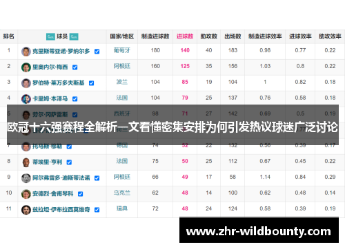Open player link 罗伯特·莱万多夫斯基
The height and width of the screenshot is (249, 345).
click(x=59, y=83)
